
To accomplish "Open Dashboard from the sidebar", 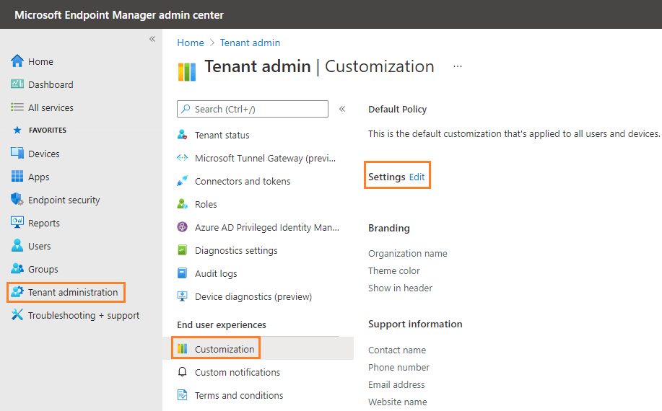I will tap(51, 85).
